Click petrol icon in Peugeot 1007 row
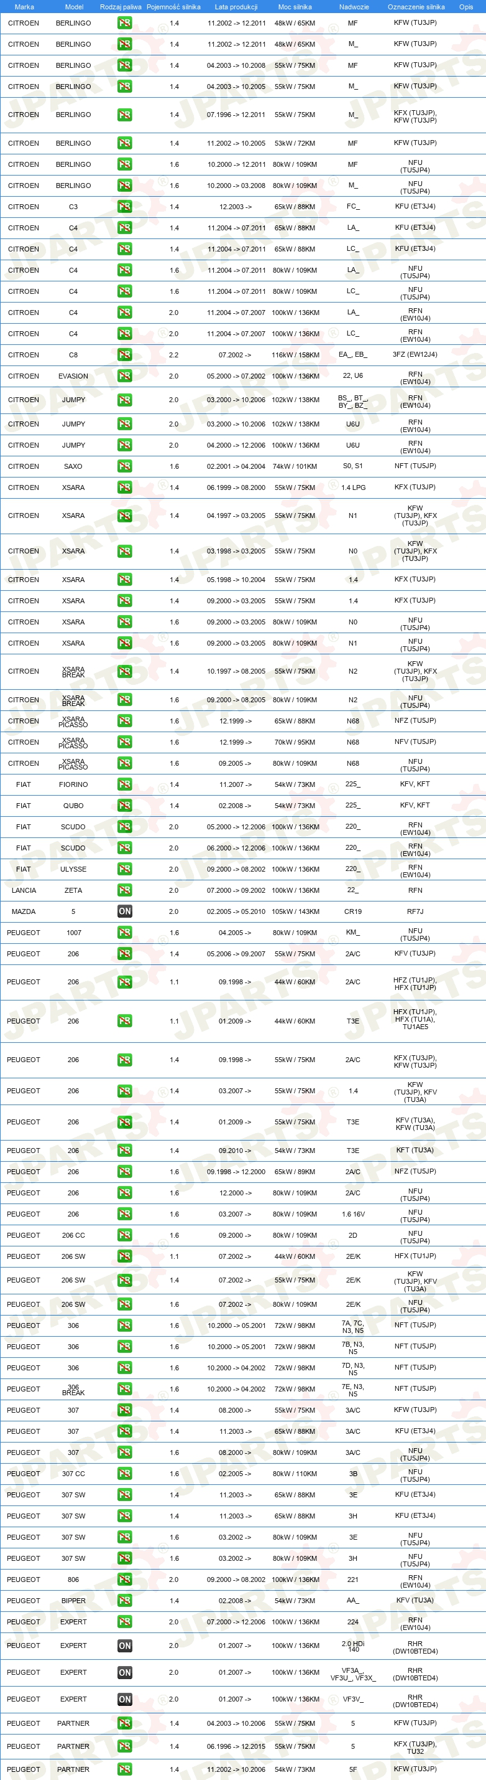 (x=125, y=933)
